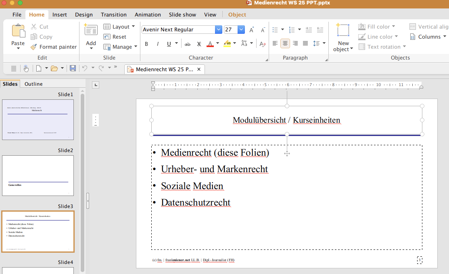Viewport: 449px width, 274px height.
Task: Open the View ribbon tab
Action: 210,14
